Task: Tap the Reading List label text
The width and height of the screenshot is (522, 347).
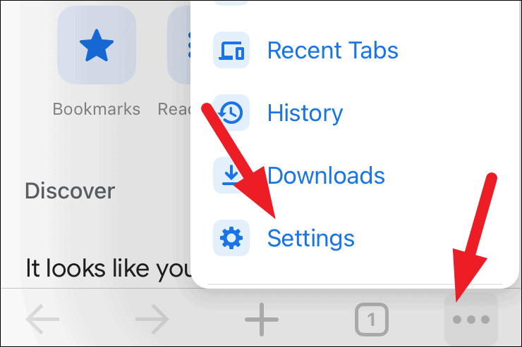Action: [x=174, y=109]
